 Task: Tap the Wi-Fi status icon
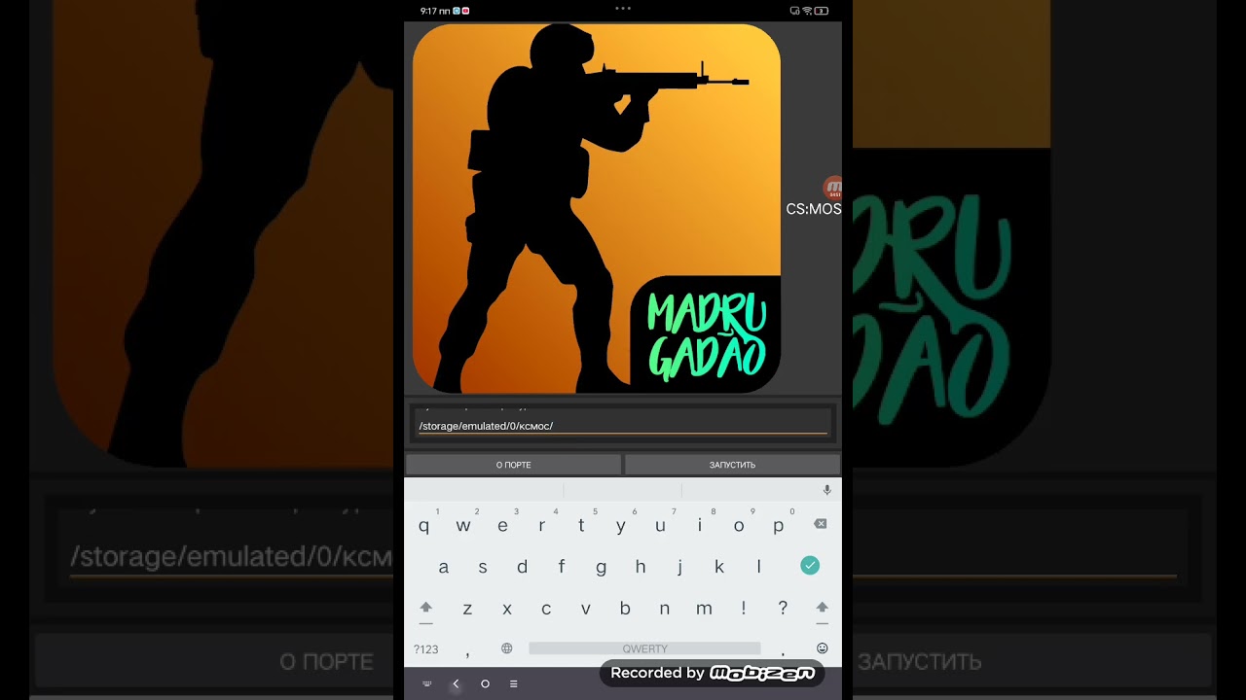(x=807, y=11)
